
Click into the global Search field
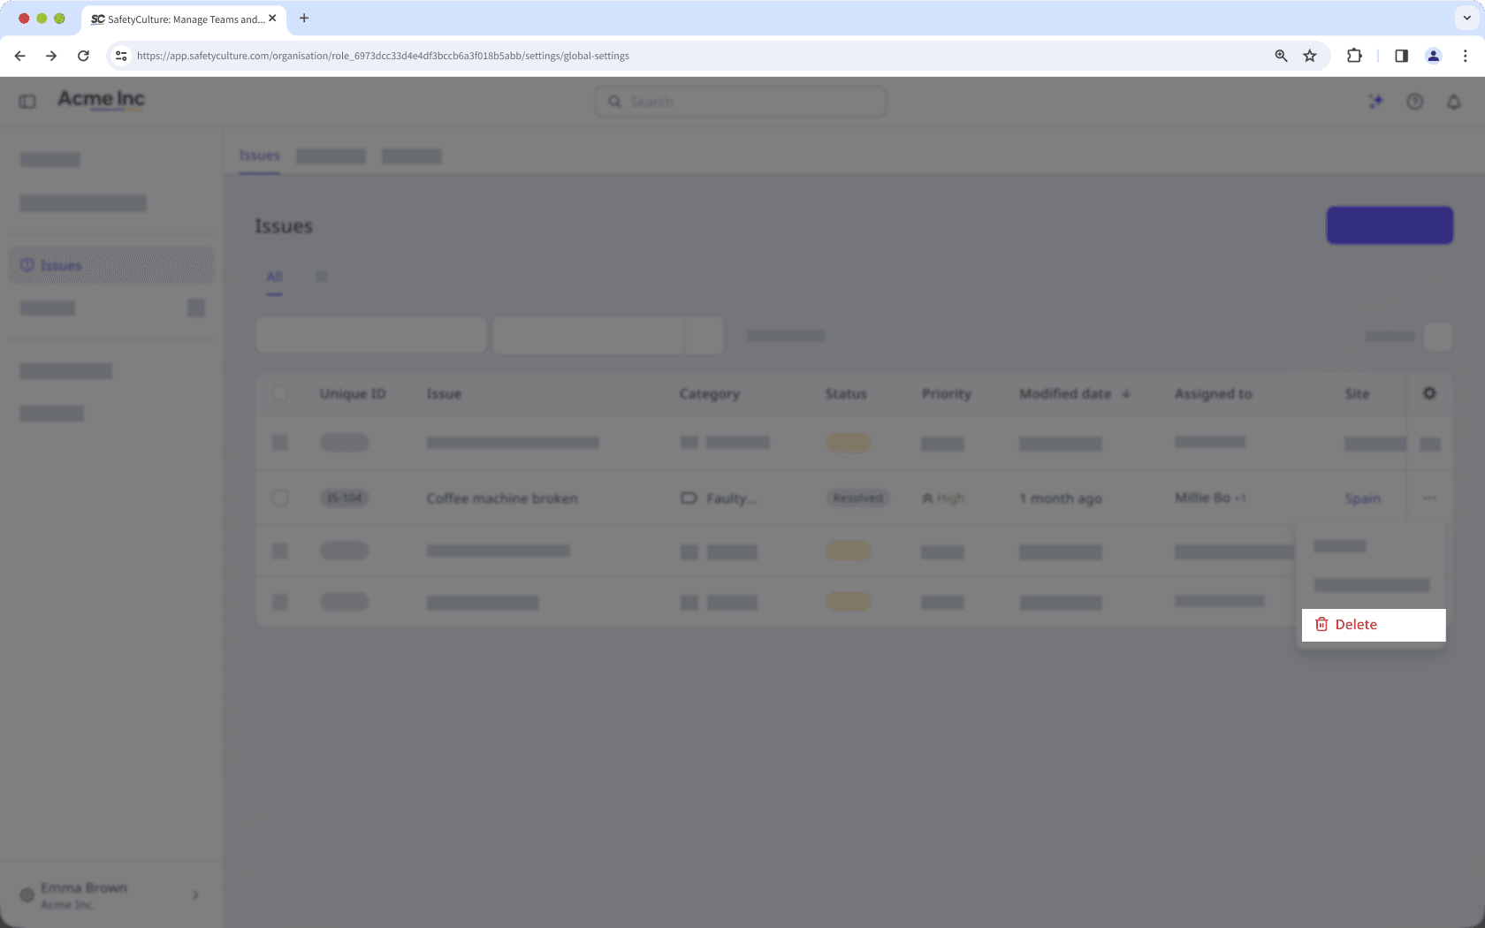point(740,101)
